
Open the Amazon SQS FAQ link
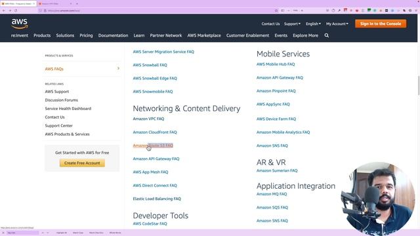click(272, 207)
